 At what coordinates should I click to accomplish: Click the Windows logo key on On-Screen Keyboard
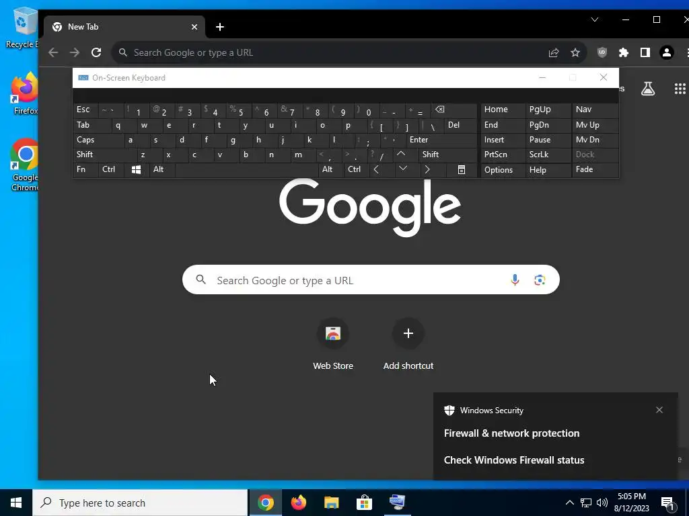click(x=136, y=170)
